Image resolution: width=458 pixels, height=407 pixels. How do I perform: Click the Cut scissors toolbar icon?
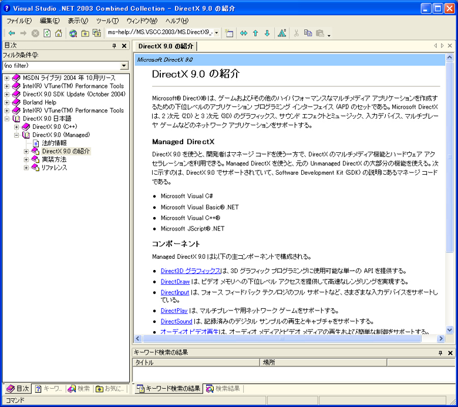(x=296, y=34)
